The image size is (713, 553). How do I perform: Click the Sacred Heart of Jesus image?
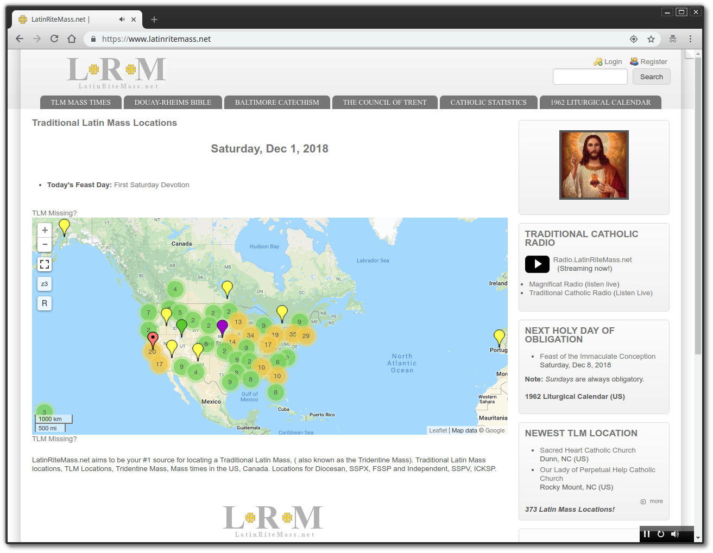pos(594,165)
